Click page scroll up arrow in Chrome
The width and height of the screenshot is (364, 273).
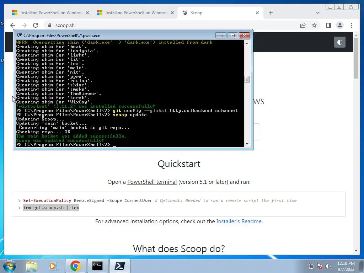point(356,35)
